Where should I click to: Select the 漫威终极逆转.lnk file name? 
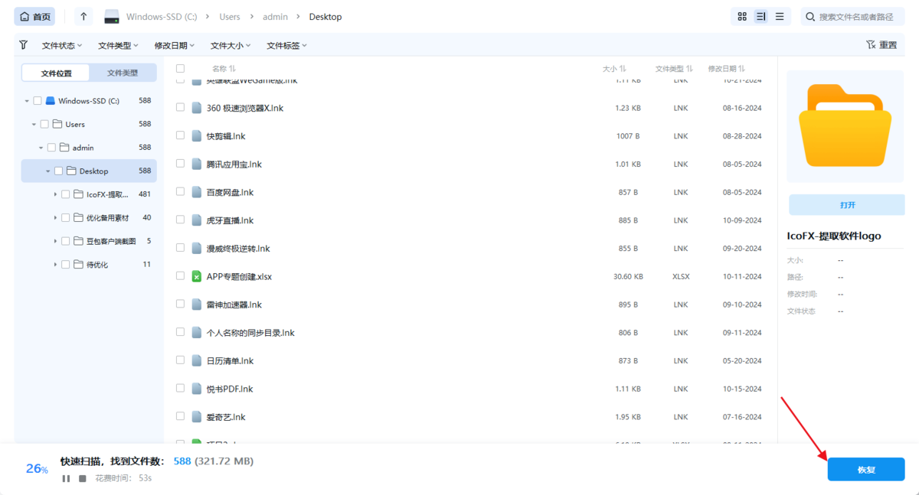[x=238, y=249]
